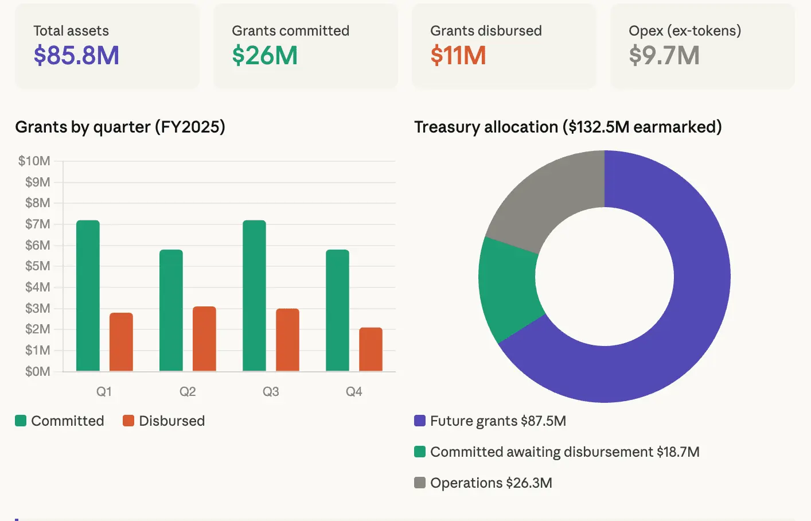The height and width of the screenshot is (521, 811).
Task: Click the purple Future grants legend marker
Action: tap(419, 421)
